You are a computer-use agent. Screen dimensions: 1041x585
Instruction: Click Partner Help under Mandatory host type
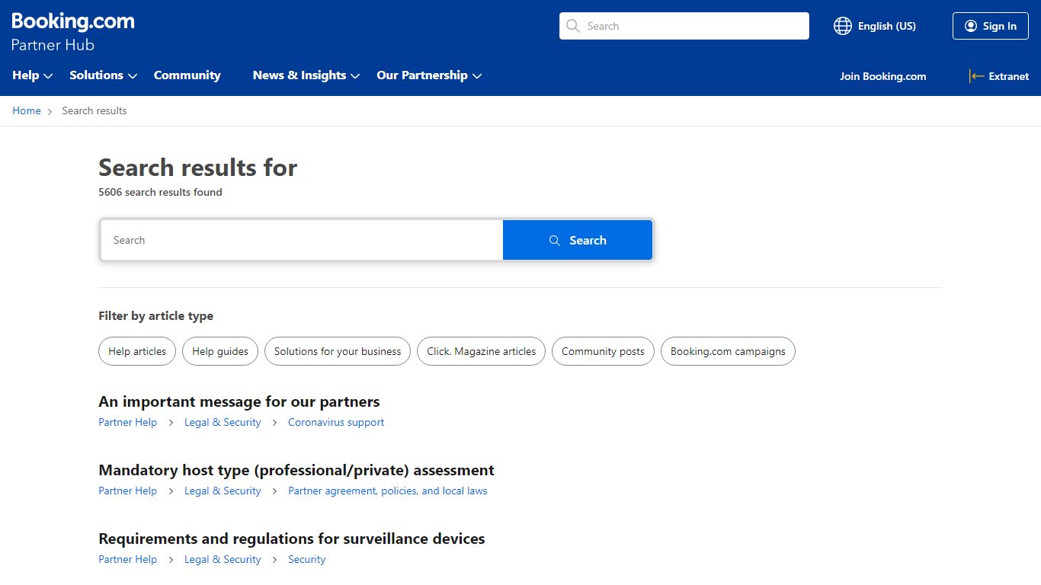tap(128, 491)
